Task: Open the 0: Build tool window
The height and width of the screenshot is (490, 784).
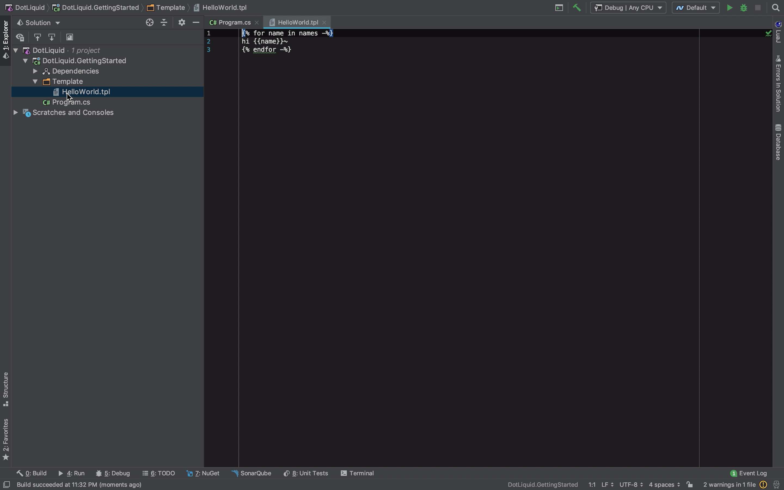Action: [31, 473]
